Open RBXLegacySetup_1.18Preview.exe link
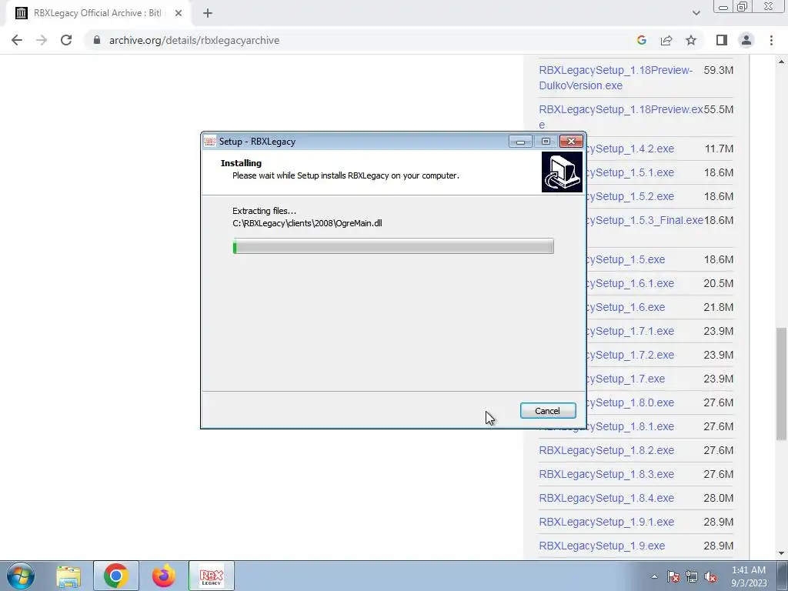Screen dimensions: 788x591 pyautogui.click(x=621, y=117)
